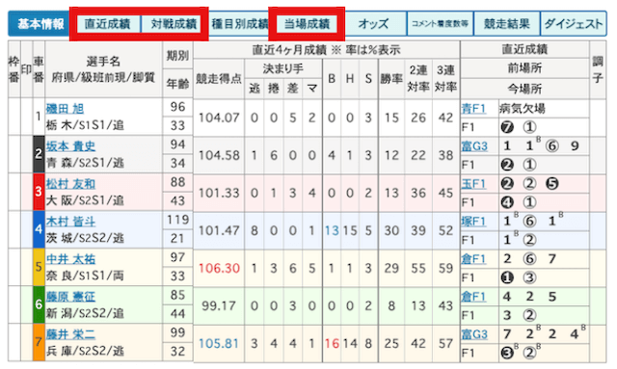Click 期別 column header
The width and height of the screenshot is (617, 369).
pyautogui.click(x=177, y=56)
